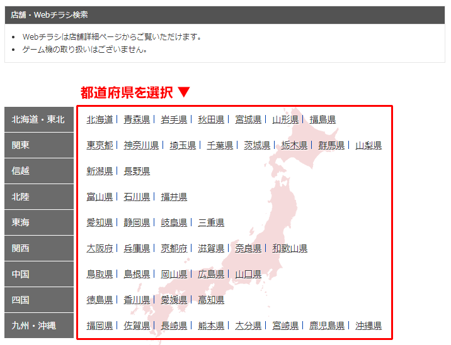Click the 京都府 link
451x345 pixels.
(x=174, y=249)
